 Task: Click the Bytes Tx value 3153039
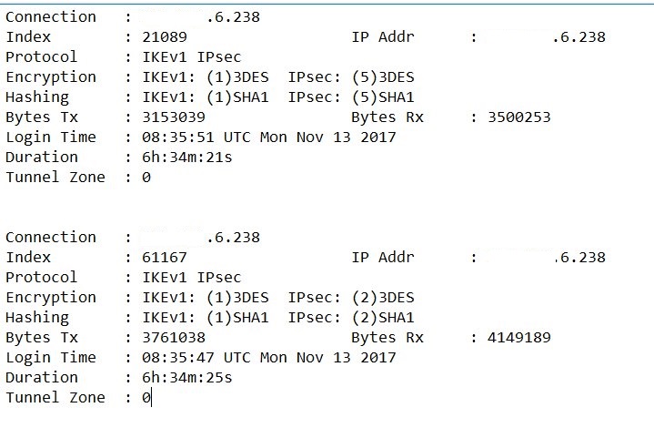click(x=174, y=117)
